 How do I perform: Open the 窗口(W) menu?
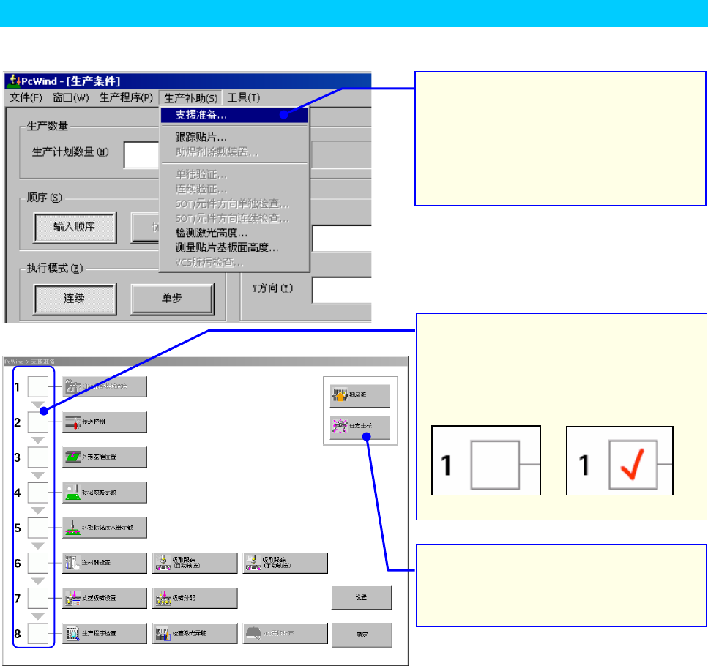70,97
